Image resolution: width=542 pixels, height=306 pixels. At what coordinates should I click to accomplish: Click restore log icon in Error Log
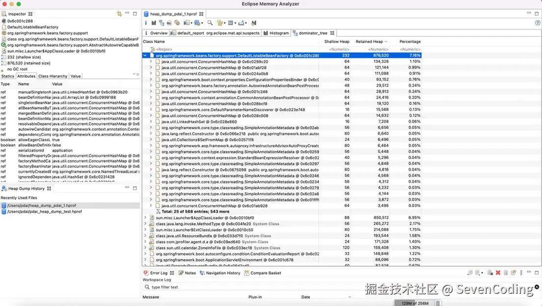(514, 273)
